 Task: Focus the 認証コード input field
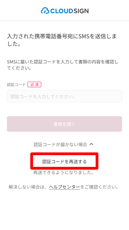(x=65, y=96)
